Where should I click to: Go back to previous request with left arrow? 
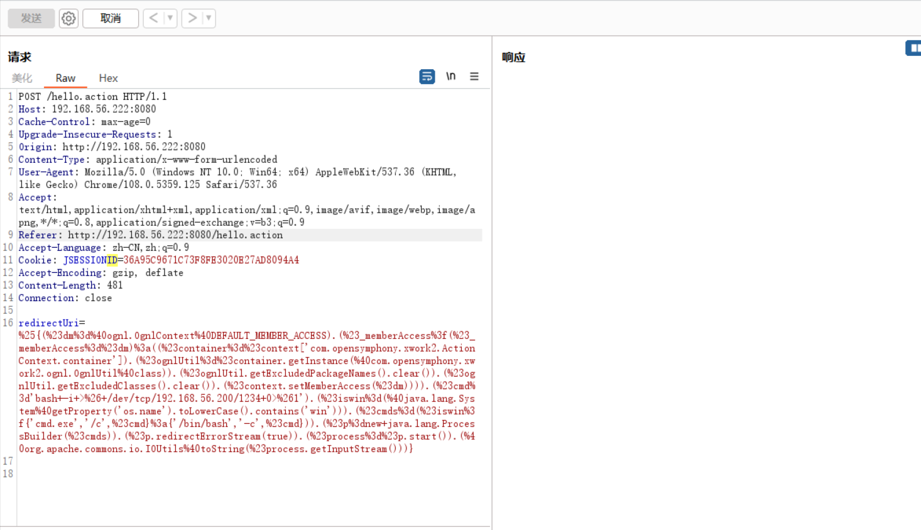tap(153, 18)
